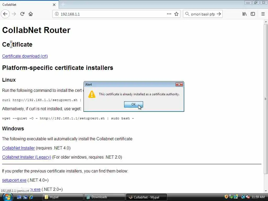Open page actions three-dot menu

tap(169, 14)
